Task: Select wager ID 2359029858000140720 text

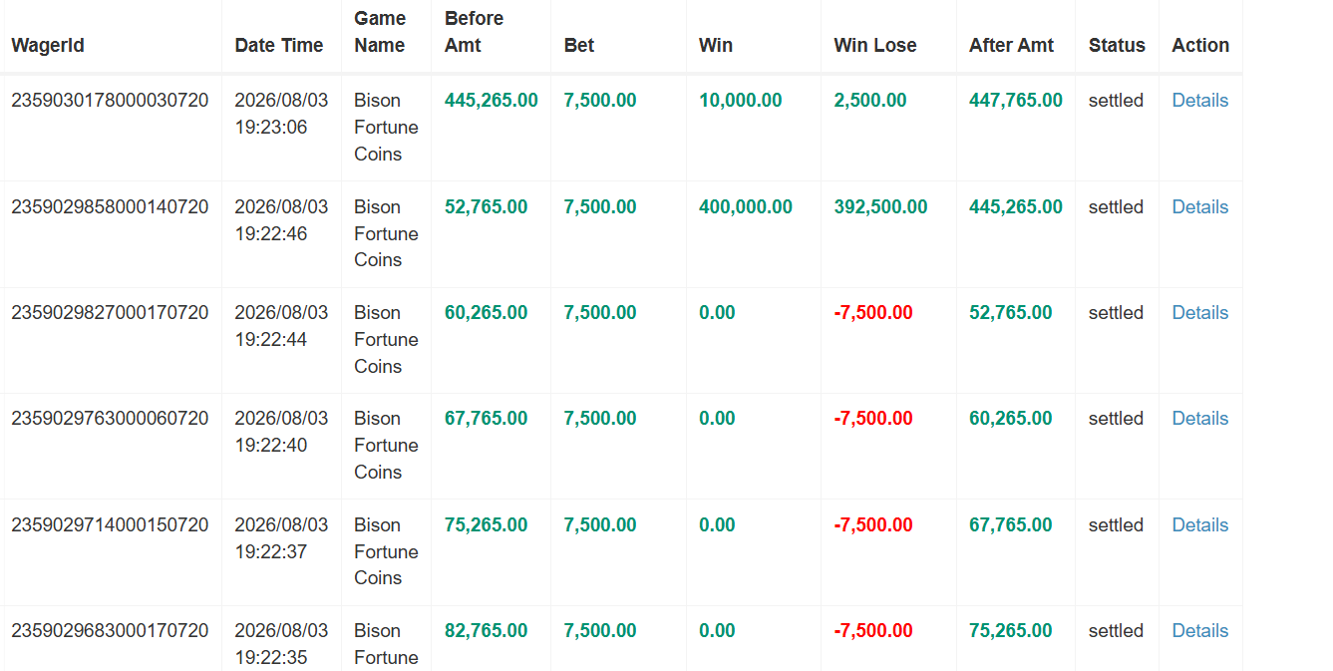Action: tap(110, 207)
